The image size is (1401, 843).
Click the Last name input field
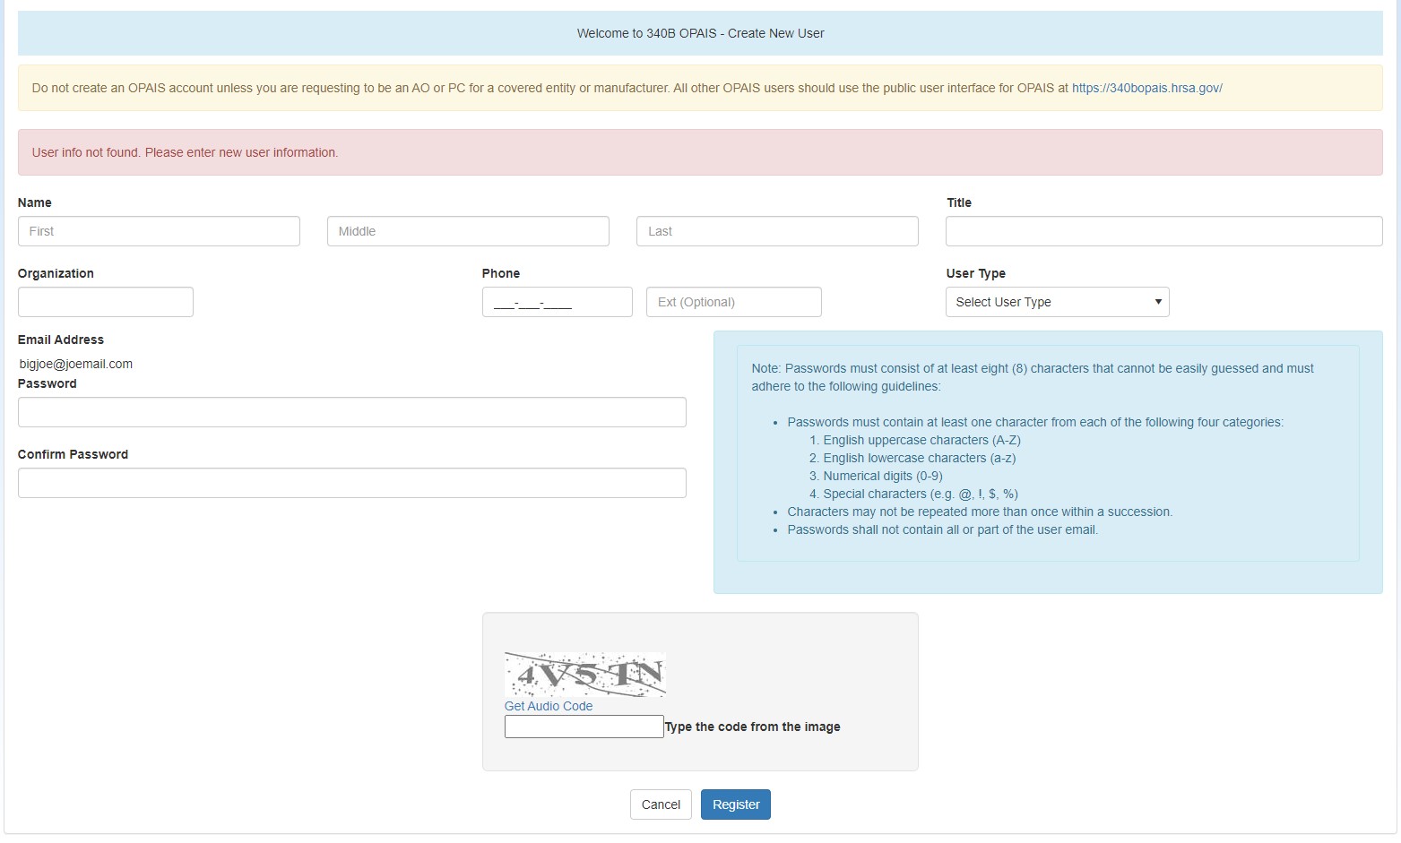(x=777, y=231)
